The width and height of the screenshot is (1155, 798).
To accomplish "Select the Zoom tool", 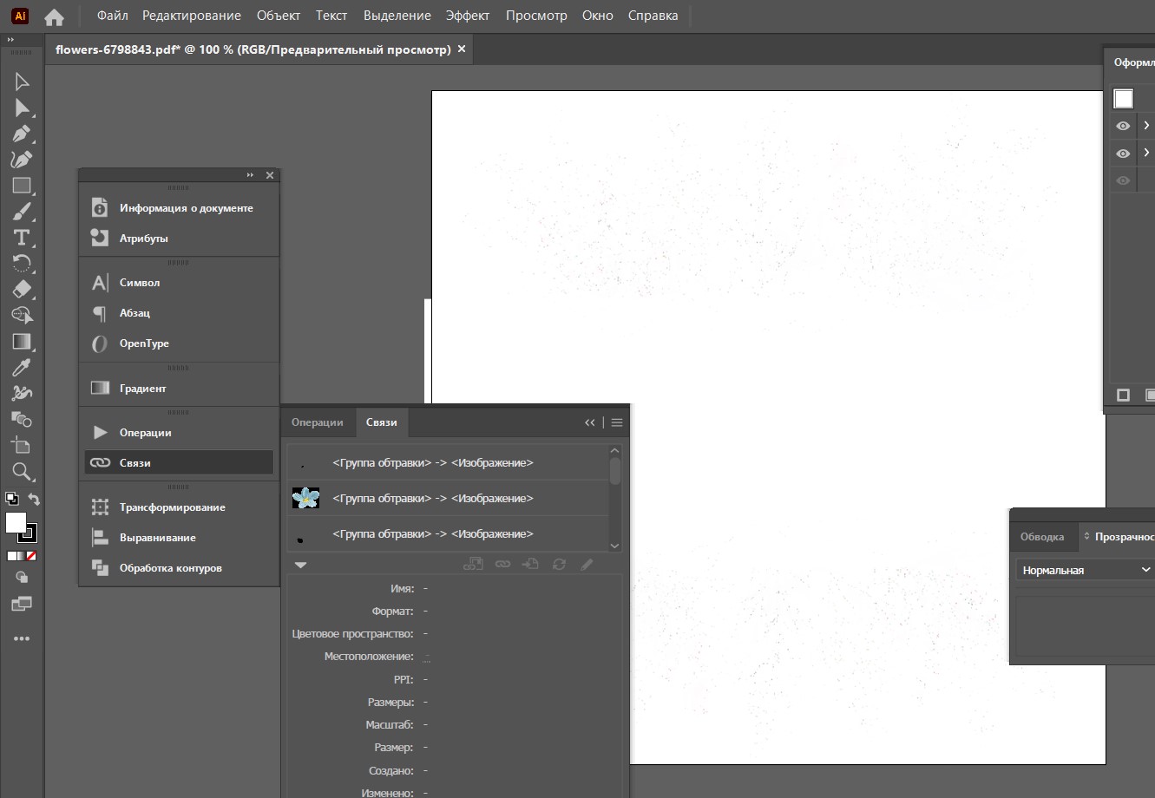I will [x=22, y=472].
